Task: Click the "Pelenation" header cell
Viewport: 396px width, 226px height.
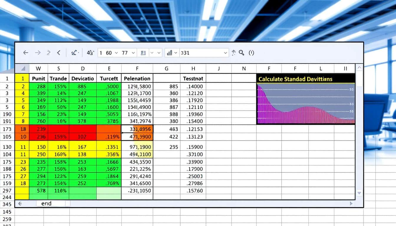Action: click(137, 79)
